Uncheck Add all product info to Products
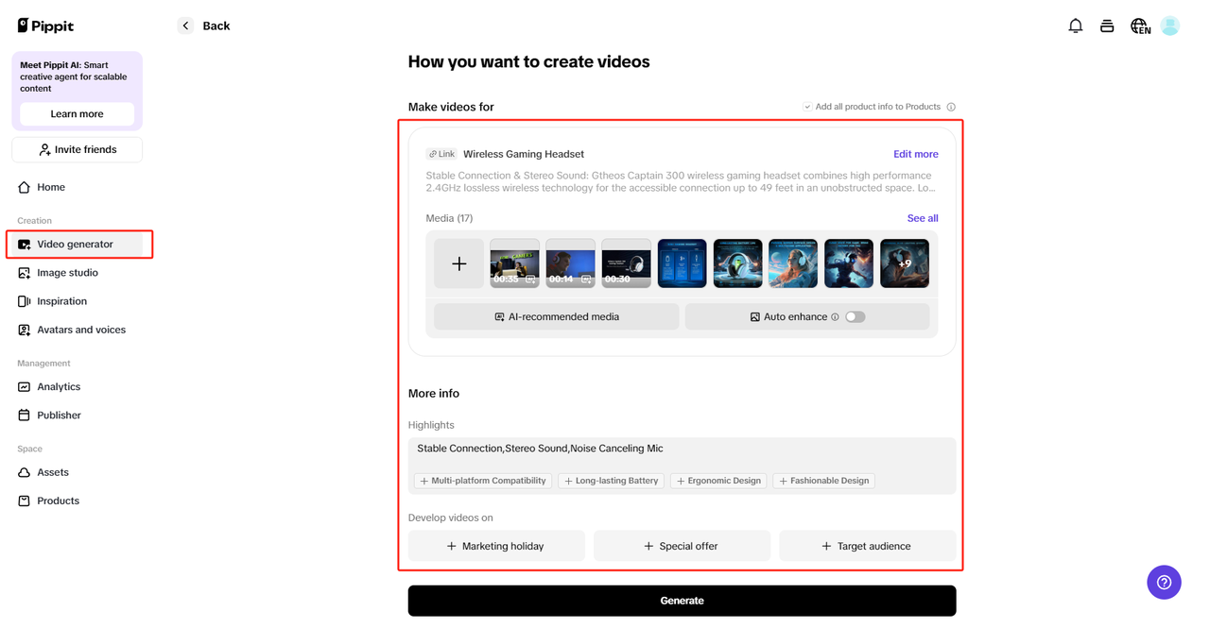 coord(807,107)
